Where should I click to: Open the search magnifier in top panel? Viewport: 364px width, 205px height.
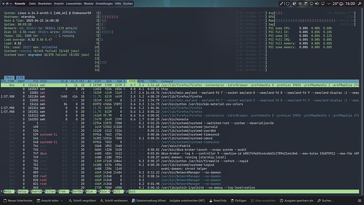coord(360,4)
